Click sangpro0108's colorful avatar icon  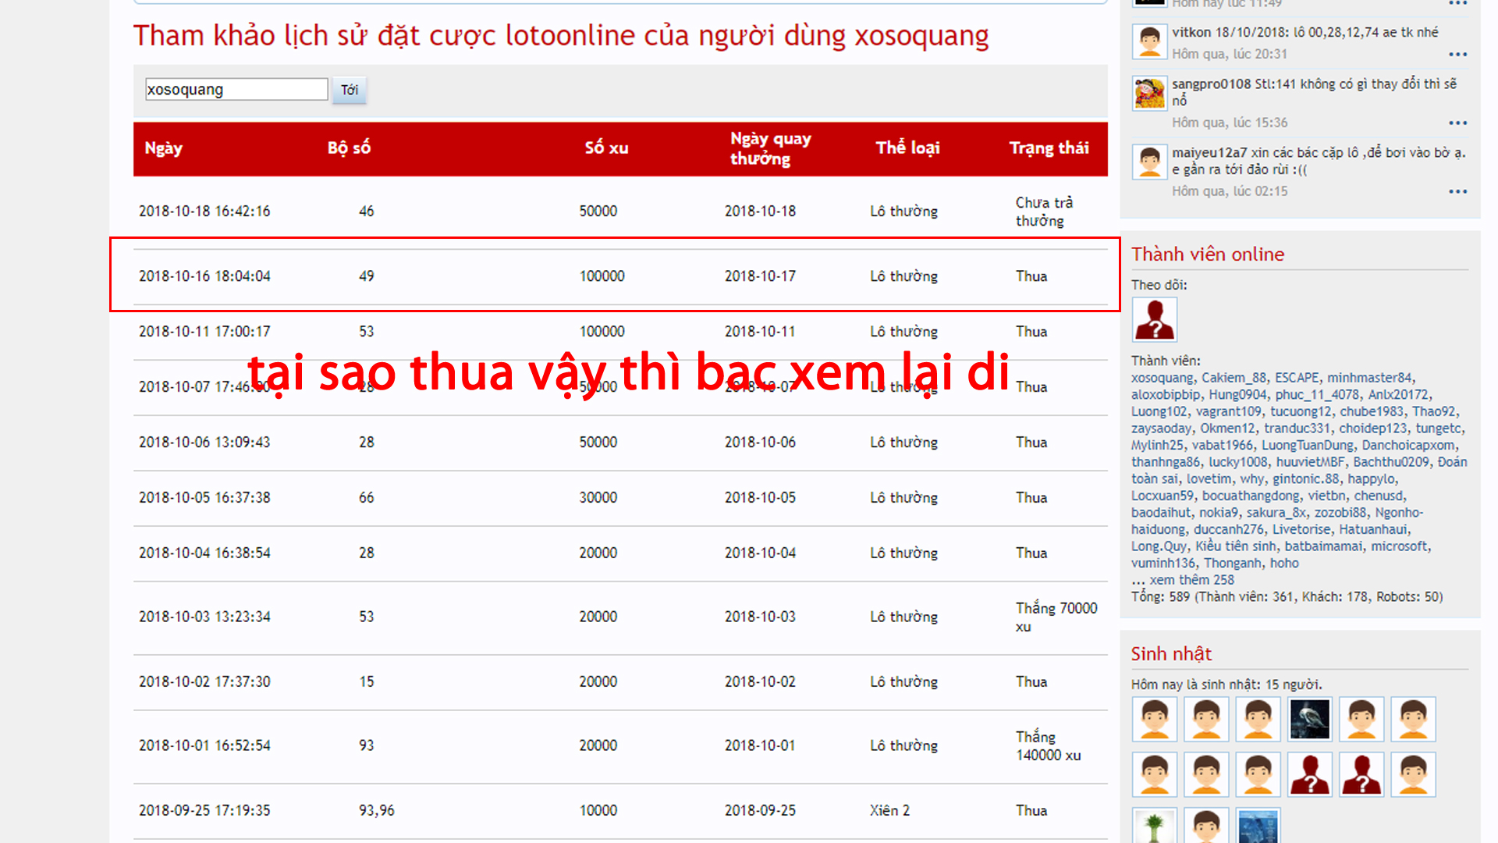pos(1149,94)
